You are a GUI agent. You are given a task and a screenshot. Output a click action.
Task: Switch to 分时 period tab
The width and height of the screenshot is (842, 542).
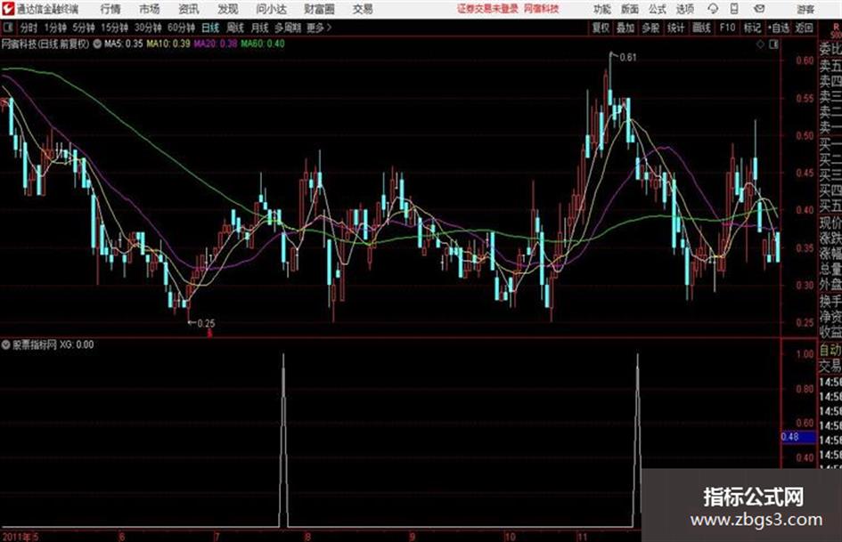coord(29,28)
